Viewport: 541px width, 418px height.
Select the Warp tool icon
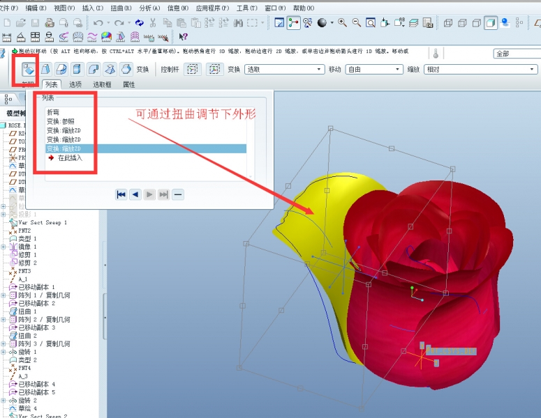[x=44, y=68]
